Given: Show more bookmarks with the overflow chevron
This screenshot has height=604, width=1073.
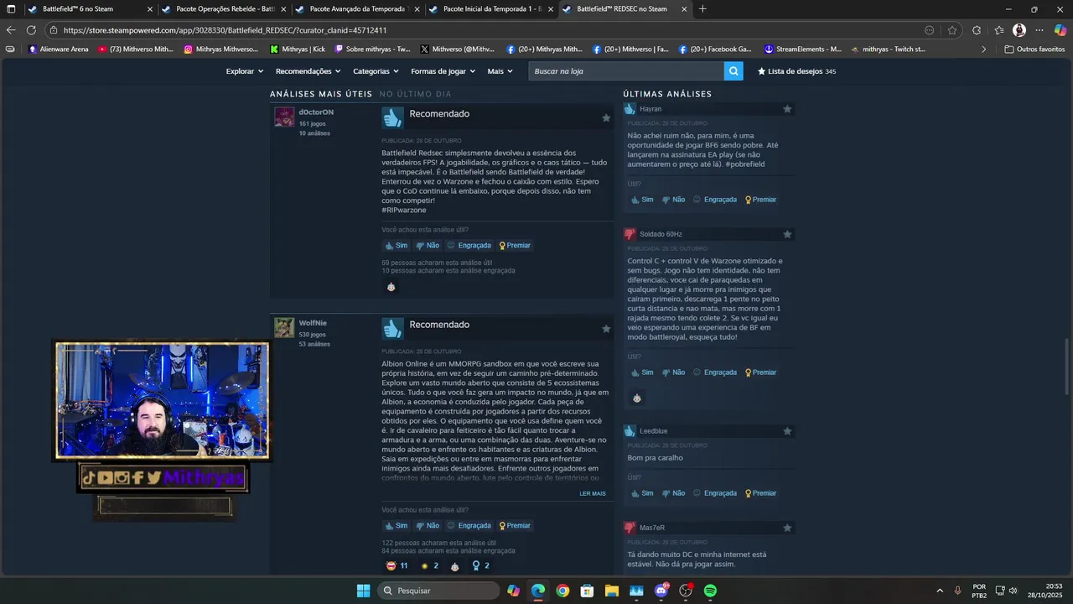Looking at the screenshot, I should pos(983,49).
